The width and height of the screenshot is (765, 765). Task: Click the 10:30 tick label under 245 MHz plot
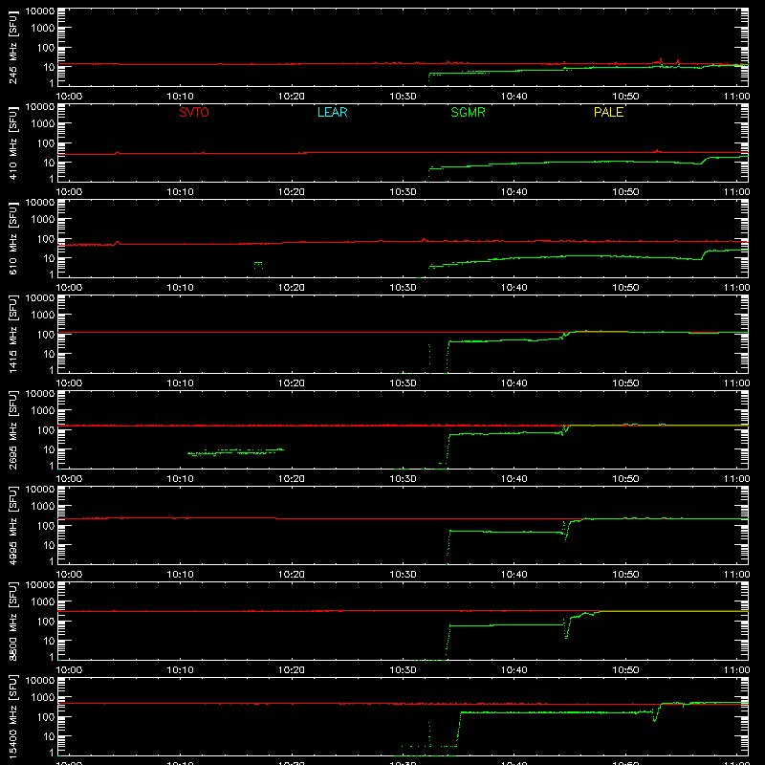point(403,97)
